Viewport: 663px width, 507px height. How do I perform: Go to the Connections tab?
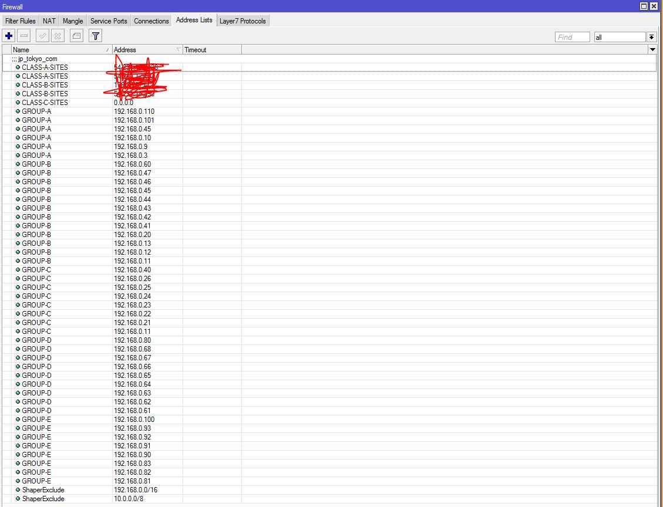coord(152,21)
